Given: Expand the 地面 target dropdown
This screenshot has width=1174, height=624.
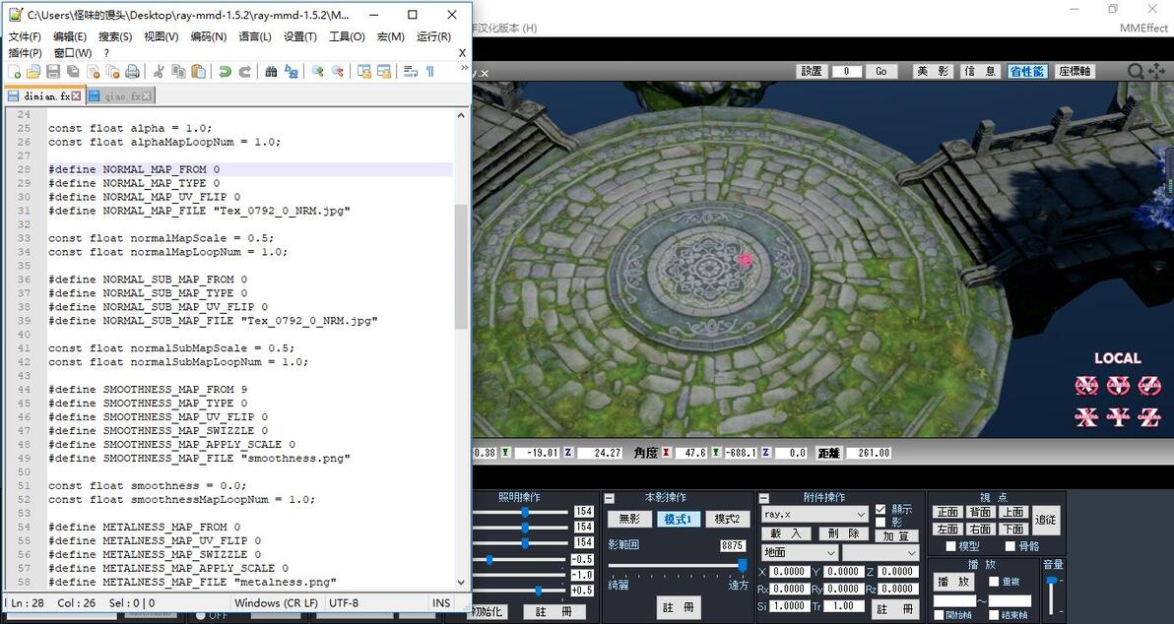Looking at the screenshot, I should (x=800, y=552).
